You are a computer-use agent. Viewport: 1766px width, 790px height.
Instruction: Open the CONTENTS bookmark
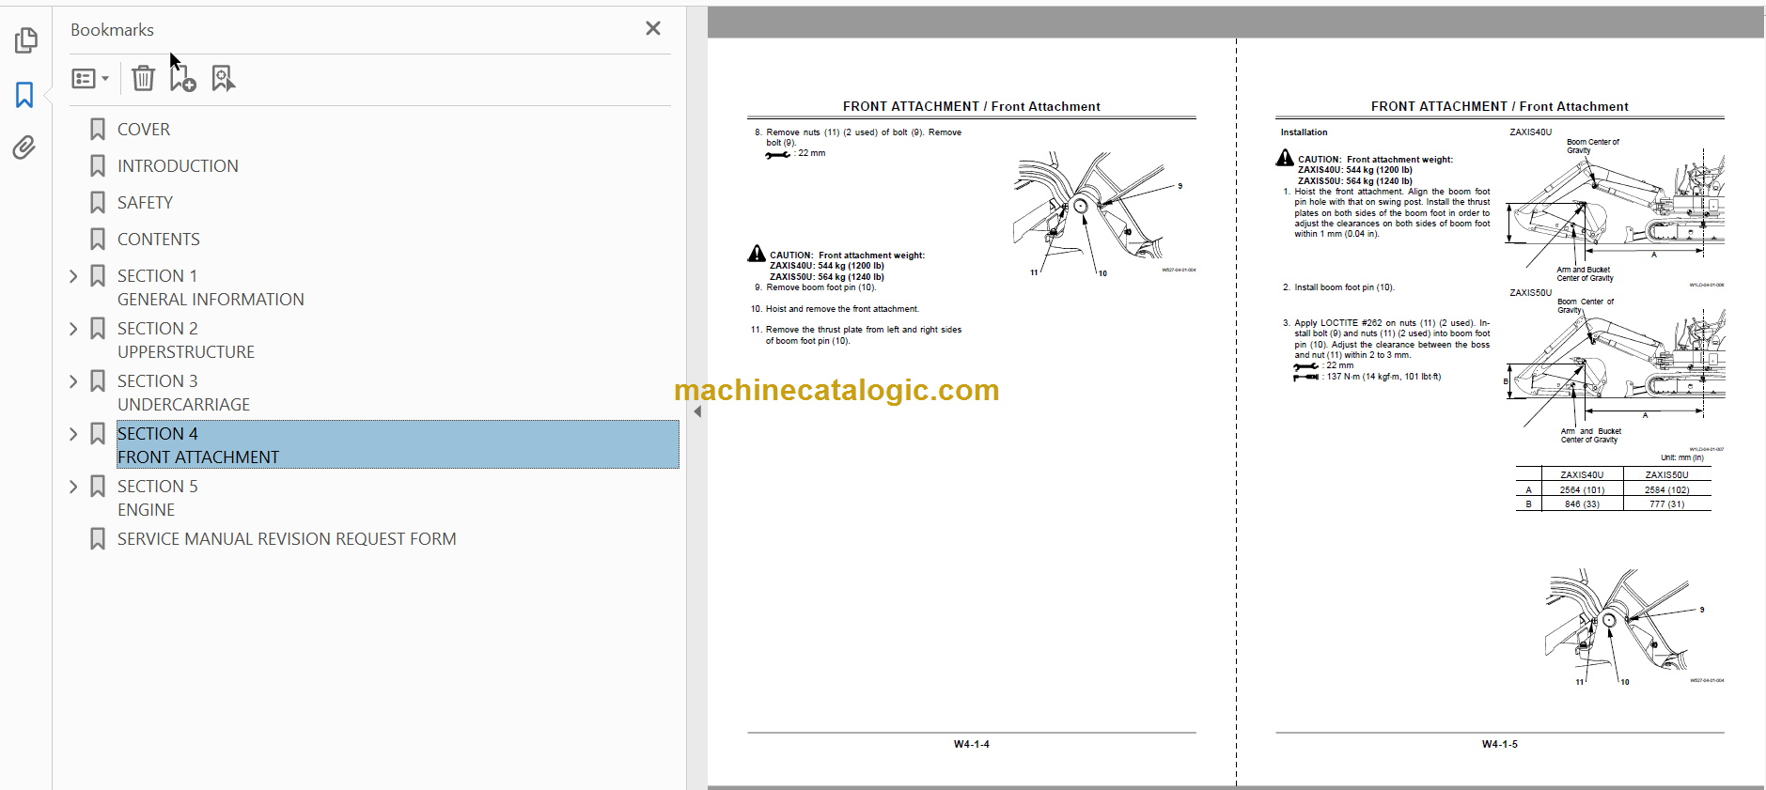pos(159,240)
